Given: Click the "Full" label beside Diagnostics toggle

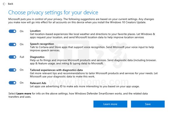Looking at the screenshot, I should point(22,57).
